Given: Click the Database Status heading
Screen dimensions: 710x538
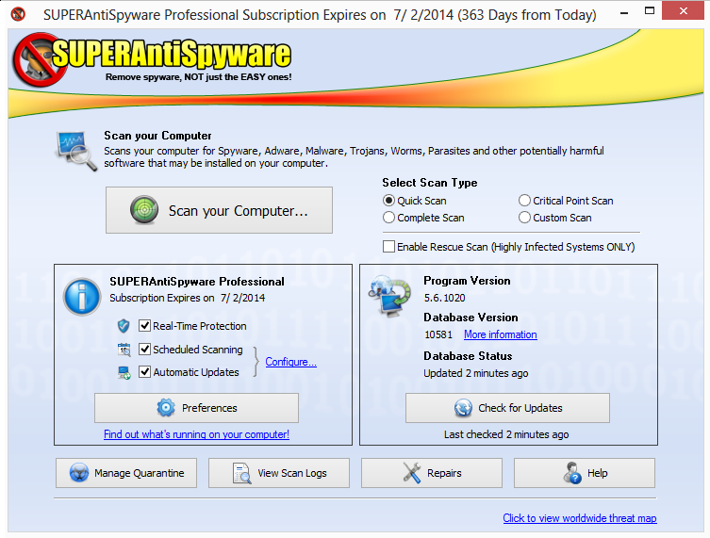Looking at the screenshot, I should pos(468,356).
